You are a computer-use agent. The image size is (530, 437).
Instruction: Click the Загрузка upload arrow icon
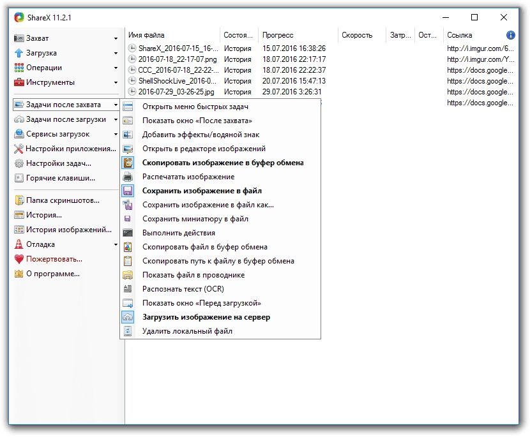19,53
